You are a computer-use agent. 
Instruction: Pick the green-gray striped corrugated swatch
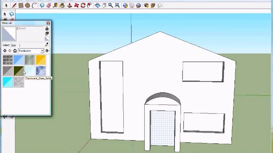click(30, 60)
